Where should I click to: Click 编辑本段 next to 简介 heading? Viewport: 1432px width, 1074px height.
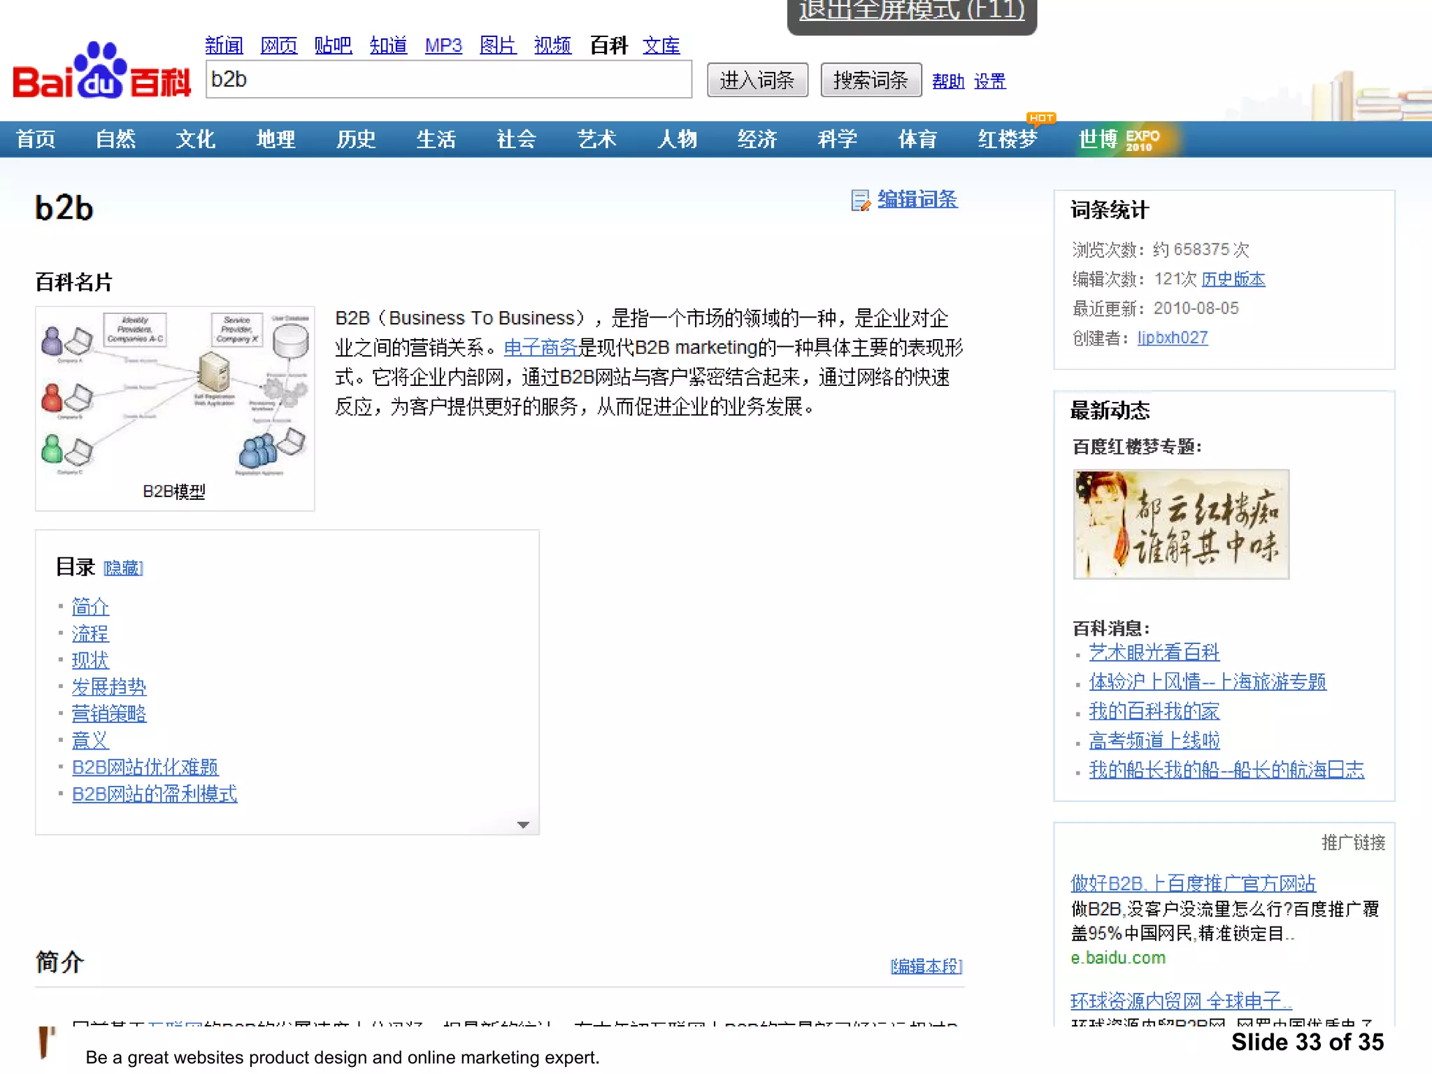coord(926,966)
